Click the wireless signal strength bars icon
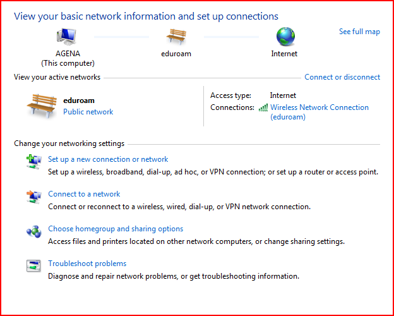The height and width of the screenshot is (316, 394). [x=263, y=107]
